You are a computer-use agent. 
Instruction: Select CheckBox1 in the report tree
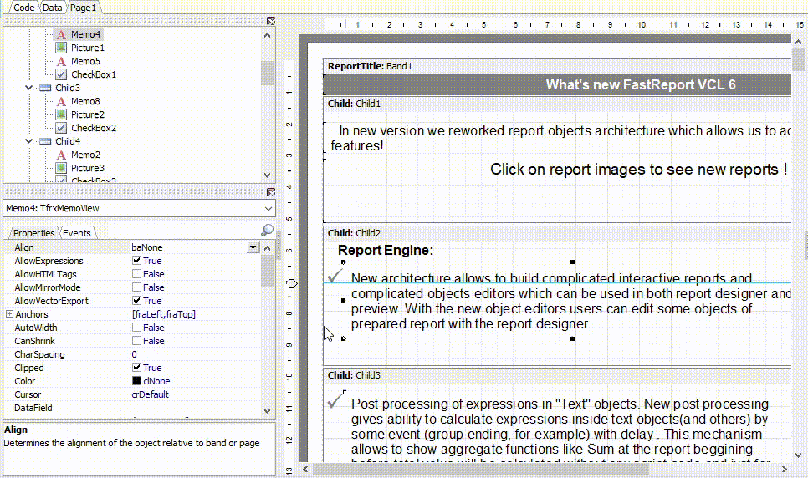[x=94, y=74]
